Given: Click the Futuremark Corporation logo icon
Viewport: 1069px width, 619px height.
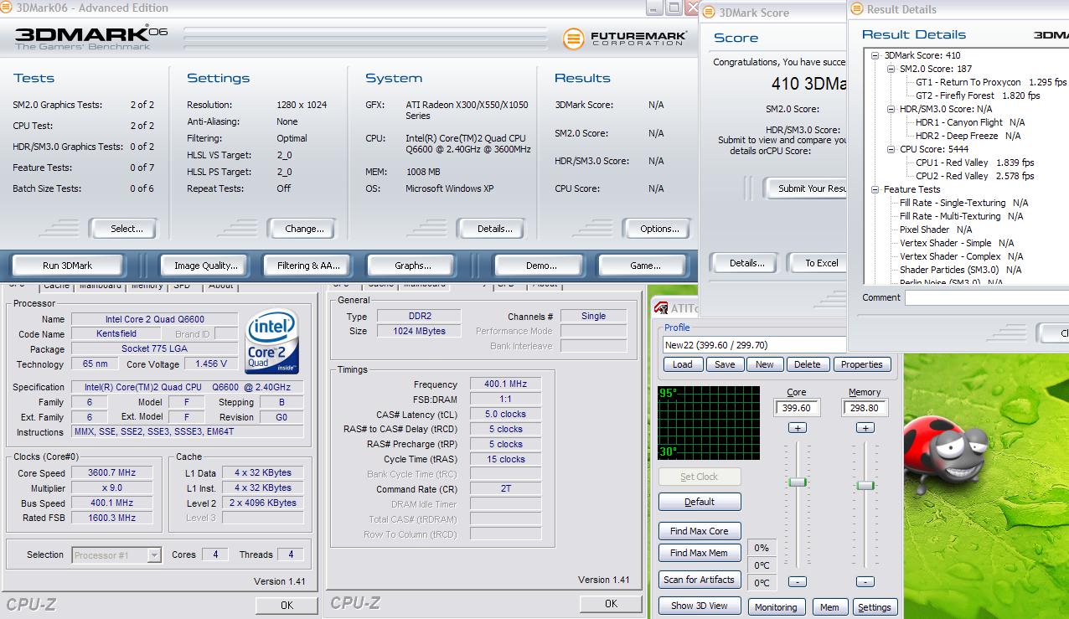Looking at the screenshot, I should click(573, 39).
